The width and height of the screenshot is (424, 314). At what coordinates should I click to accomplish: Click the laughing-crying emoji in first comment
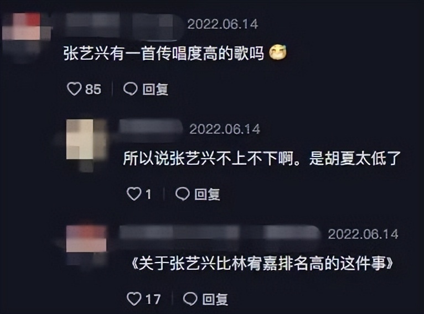pos(278,53)
